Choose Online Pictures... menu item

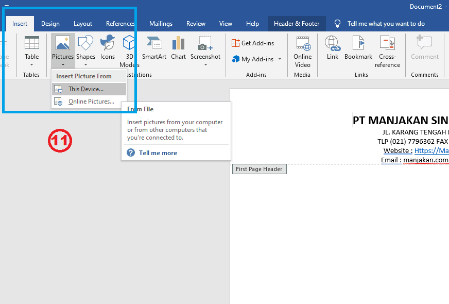tap(89, 102)
